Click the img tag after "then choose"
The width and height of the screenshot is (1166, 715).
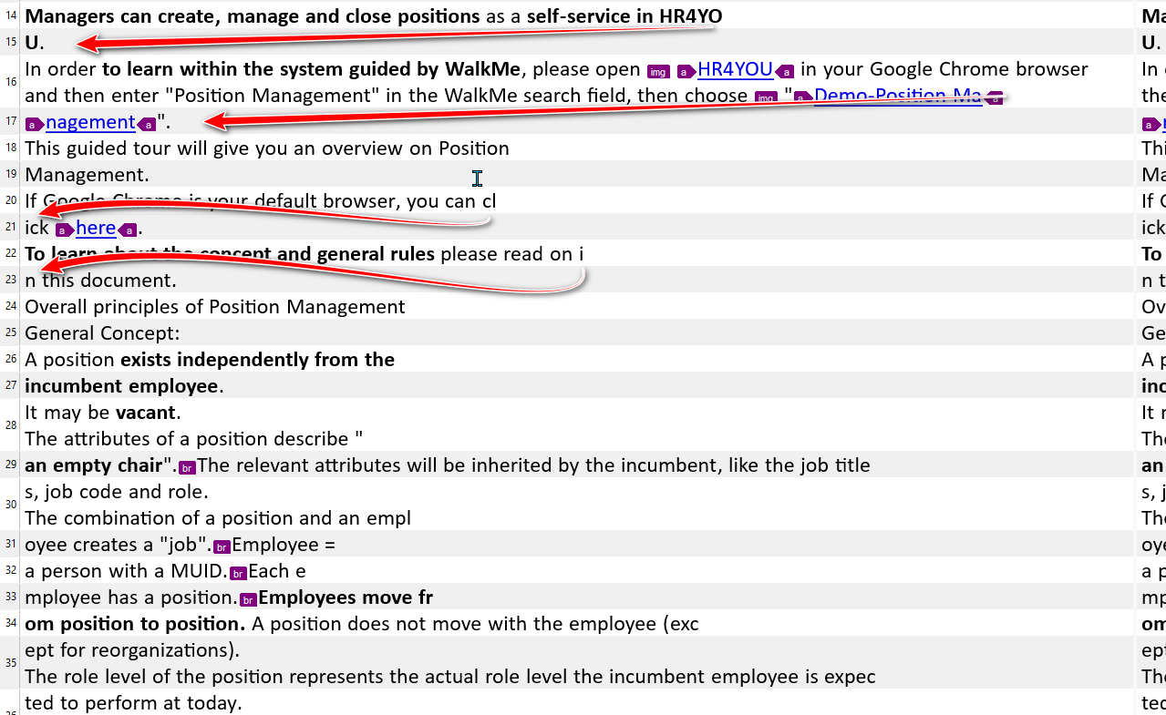(767, 98)
